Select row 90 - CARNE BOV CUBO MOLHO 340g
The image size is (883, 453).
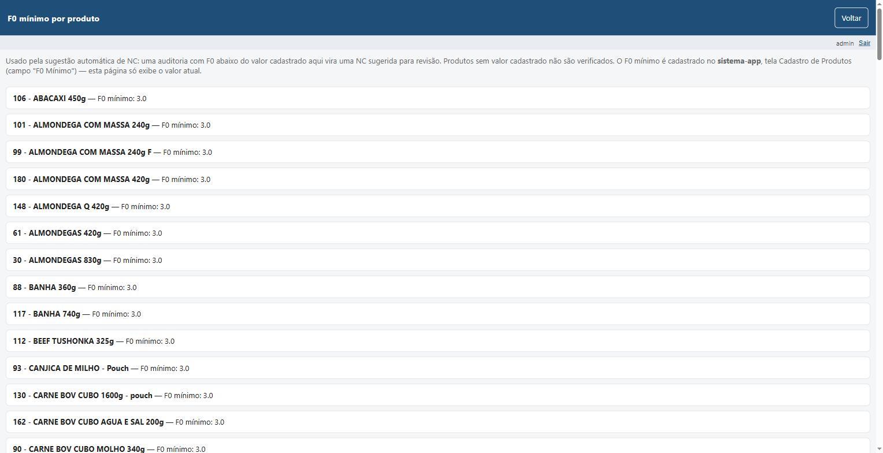437,445
